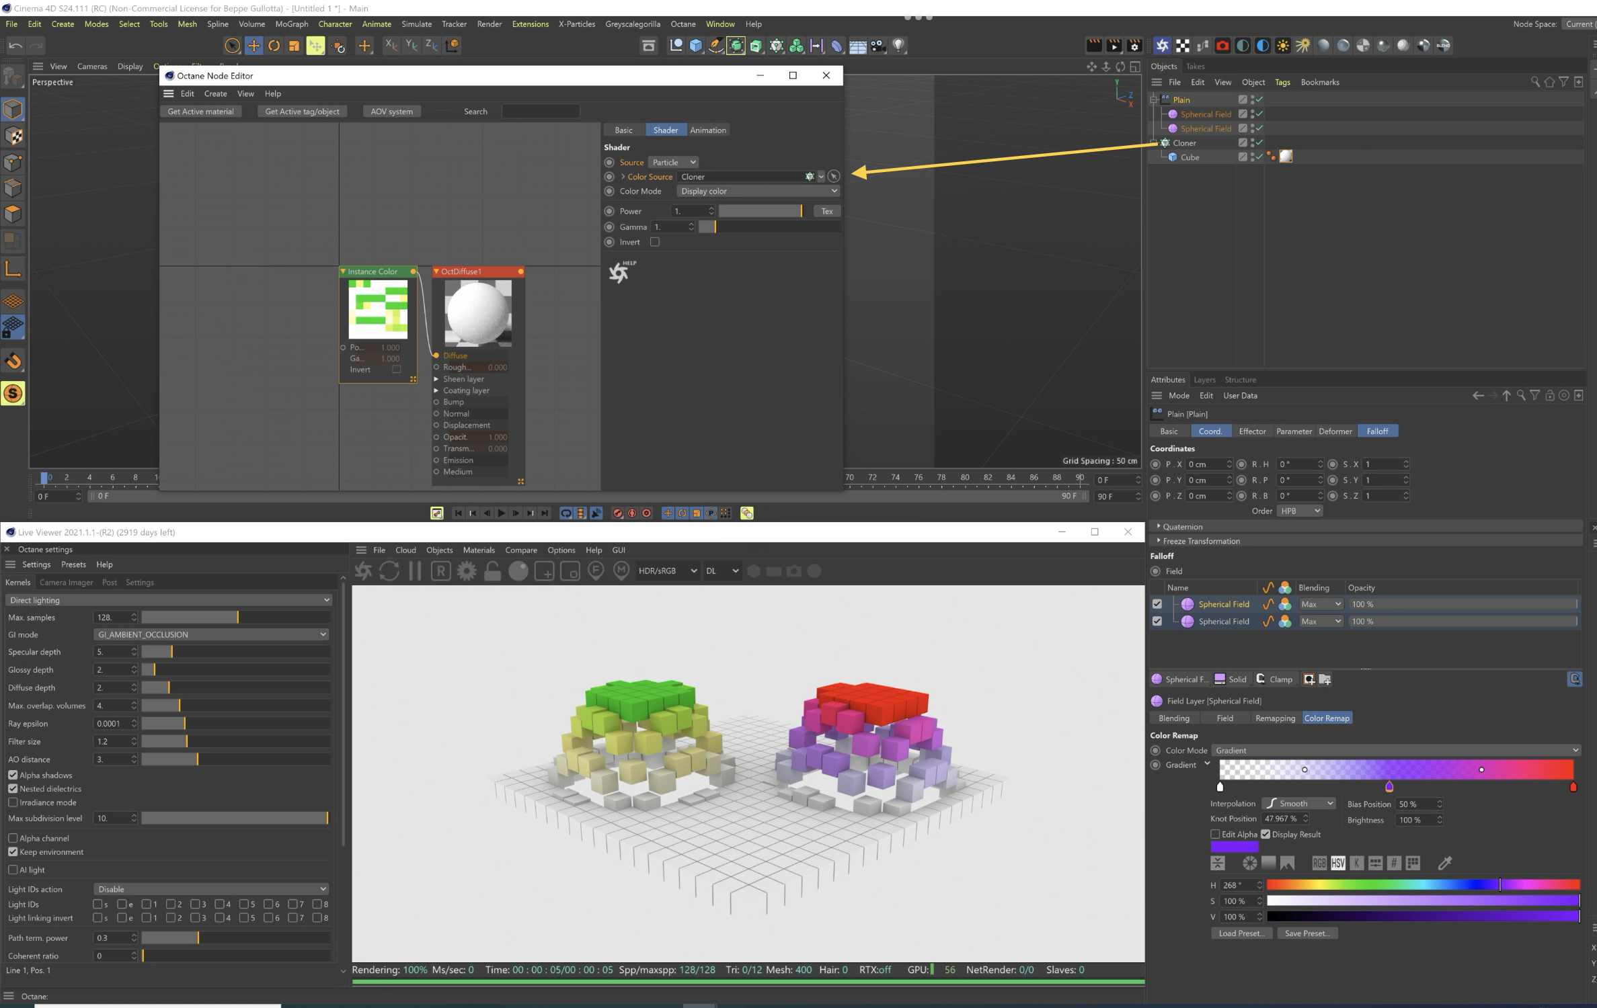Click the Undo arrow icon
The width and height of the screenshot is (1597, 1008).
pyautogui.click(x=15, y=46)
